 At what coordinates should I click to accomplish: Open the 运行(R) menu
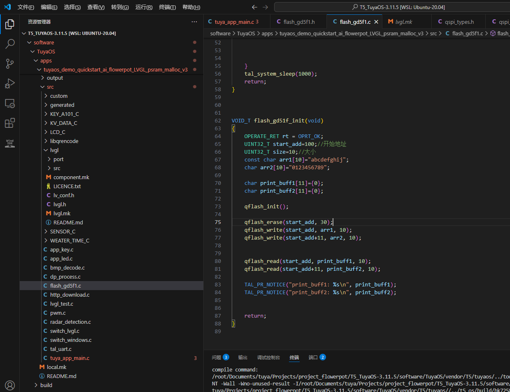144,7
